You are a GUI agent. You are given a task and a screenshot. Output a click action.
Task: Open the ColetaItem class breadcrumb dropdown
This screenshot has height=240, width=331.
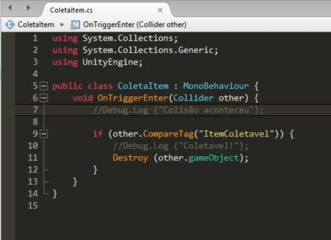(x=36, y=25)
